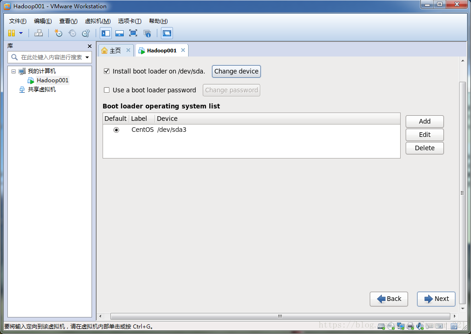The image size is (471, 334).
Task: Click the USB keyboard device status icon
Action: click(430, 326)
